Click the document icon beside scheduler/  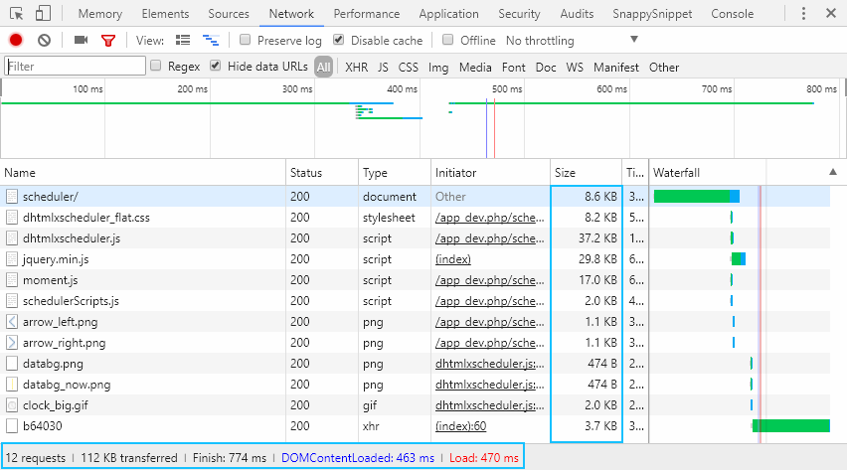12,197
